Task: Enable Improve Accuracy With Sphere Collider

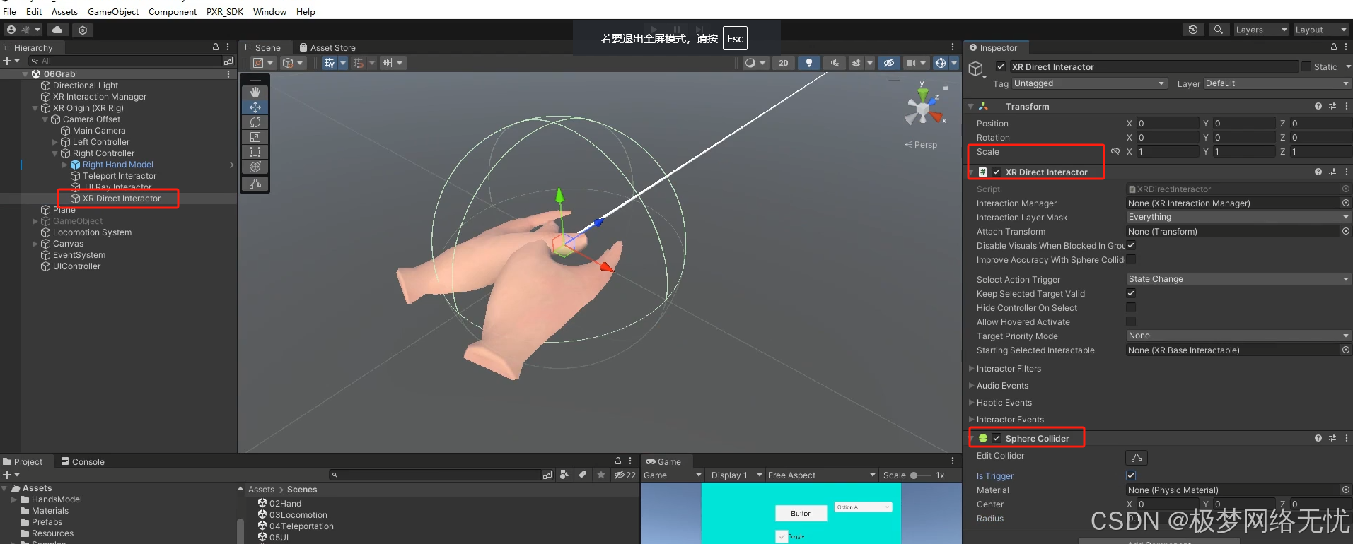Action: click(x=1131, y=259)
